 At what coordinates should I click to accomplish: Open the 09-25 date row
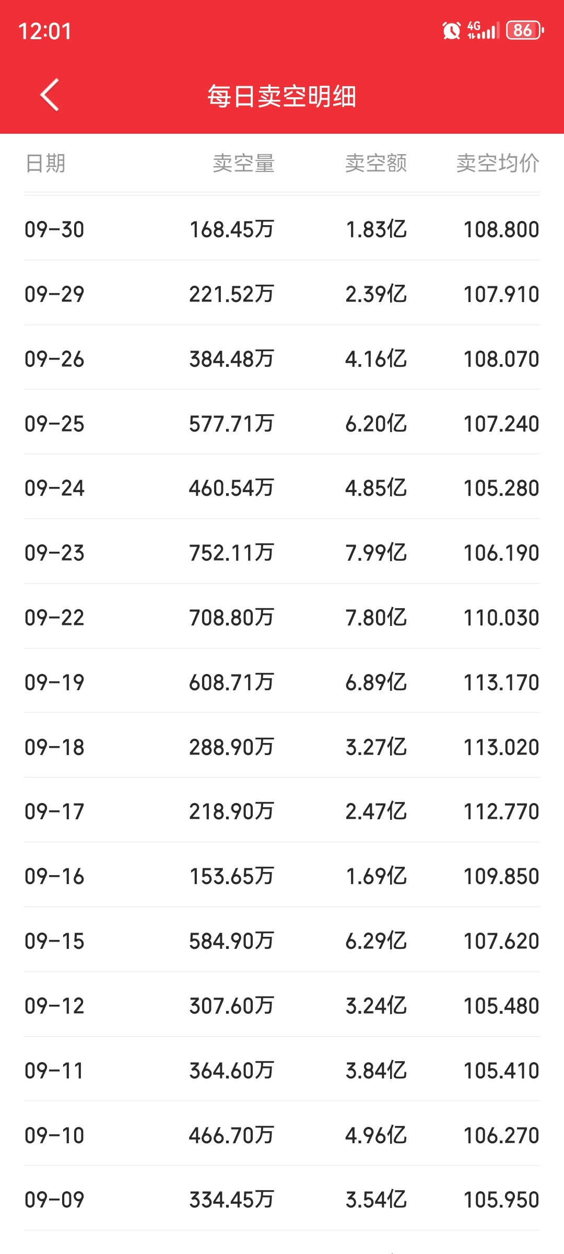[x=282, y=423]
